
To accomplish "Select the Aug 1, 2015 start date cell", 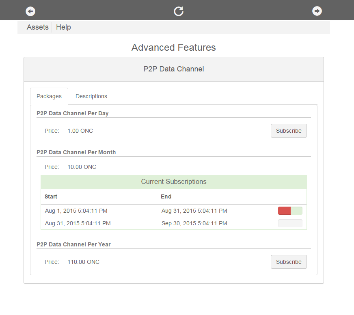I will pos(76,211).
